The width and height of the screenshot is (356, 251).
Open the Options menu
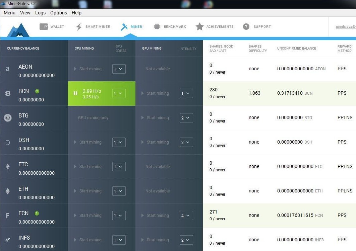point(59,13)
